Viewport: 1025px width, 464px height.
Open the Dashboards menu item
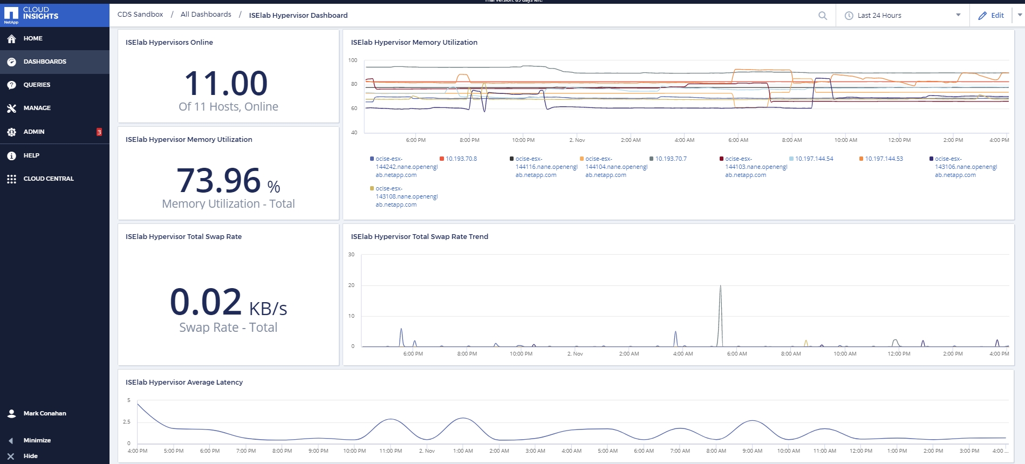pyautogui.click(x=45, y=62)
